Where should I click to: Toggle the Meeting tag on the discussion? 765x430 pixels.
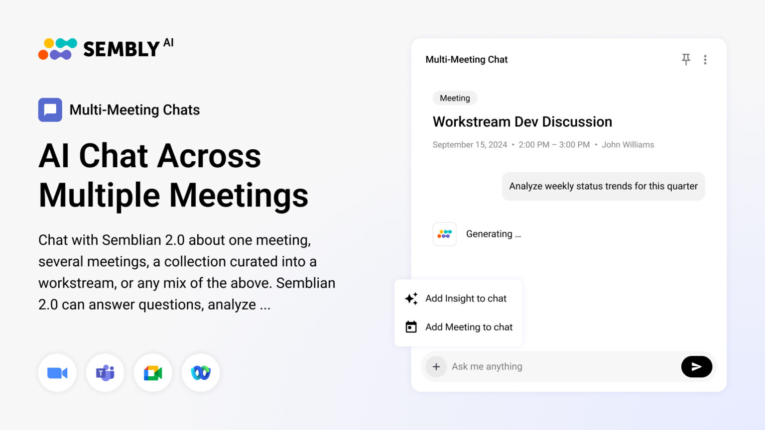(x=454, y=98)
